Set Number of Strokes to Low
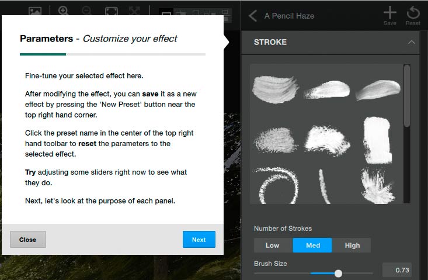 [x=273, y=246]
